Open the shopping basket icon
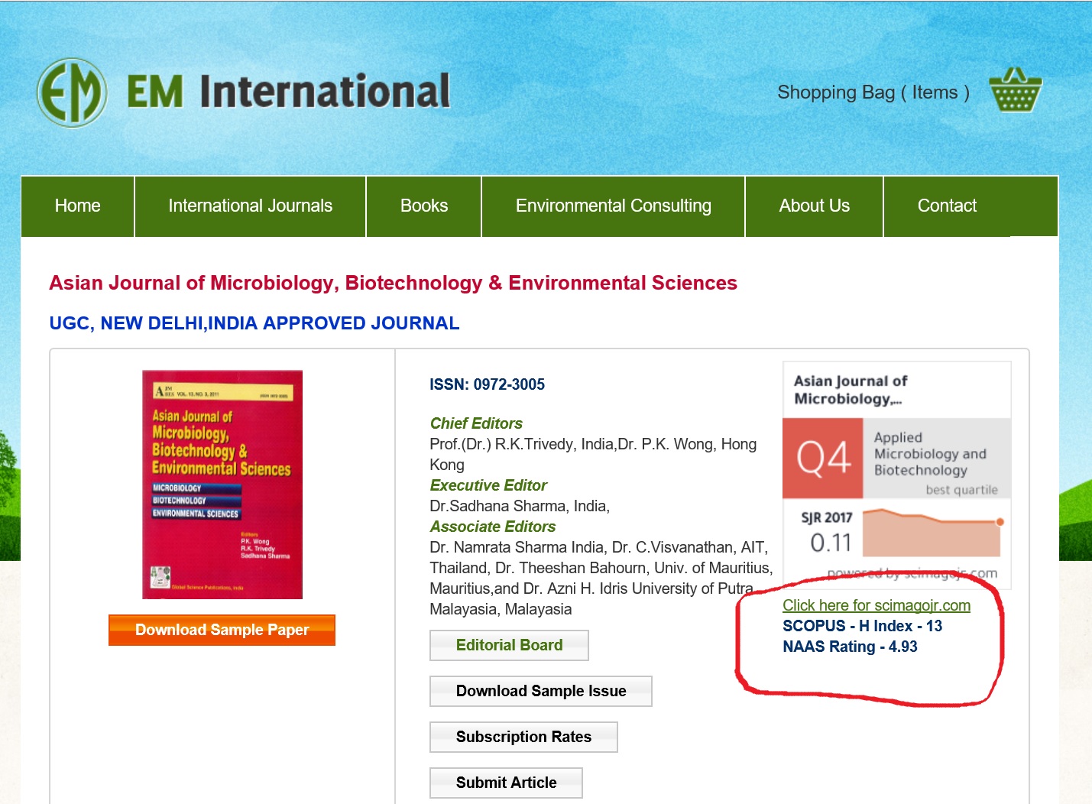 [x=1015, y=92]
